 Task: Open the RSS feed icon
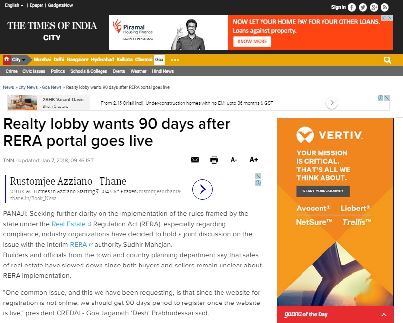coord(384,7)
